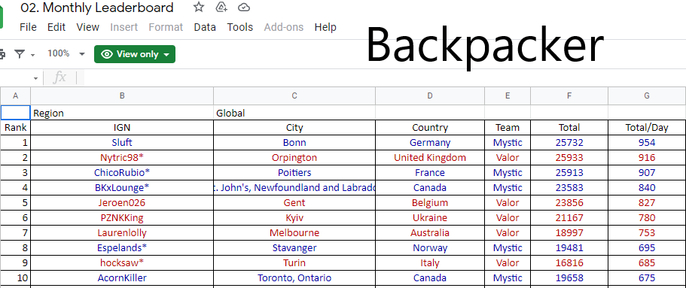This screenshot has width=686, height=288.
Task: Click the IGN header cell
Action: click(122, 128)
